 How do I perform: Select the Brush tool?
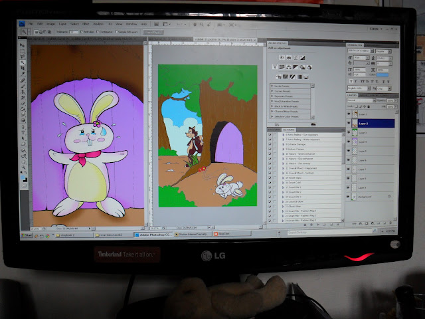coord(23,86)
